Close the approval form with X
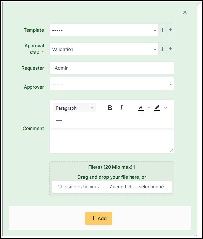This screenshot has height=239, width=203. click(185, 12)
